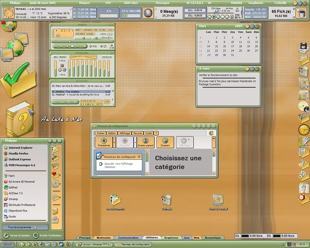Screen dimensions: 310x248
Task: Click Basculer vers l'affichage classique link
Action: [x=119, y=166]
